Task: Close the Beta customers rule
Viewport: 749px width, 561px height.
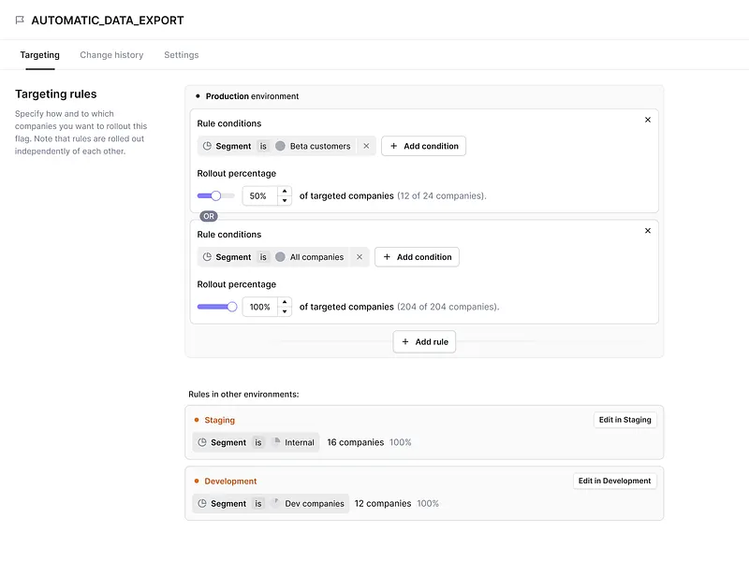Action: tap(647, 120)
